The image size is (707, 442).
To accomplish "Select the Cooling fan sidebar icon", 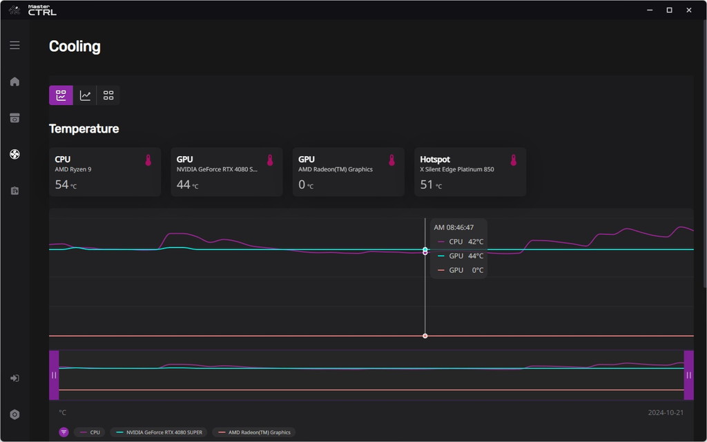I will [x=14, y=154].
